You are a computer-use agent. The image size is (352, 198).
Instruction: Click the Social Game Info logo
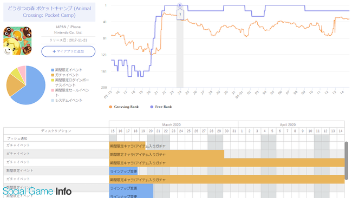tap(37, 192)
